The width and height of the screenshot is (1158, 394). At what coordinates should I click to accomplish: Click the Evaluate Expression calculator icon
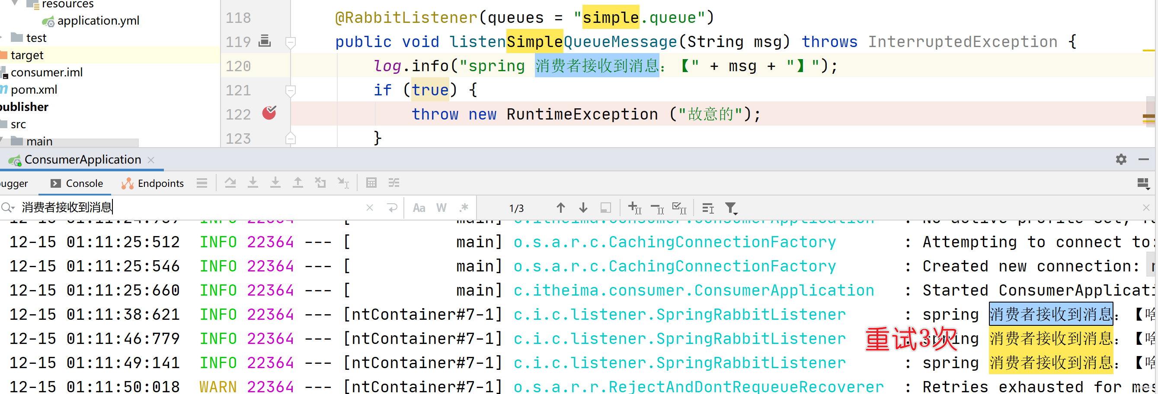(371, 183)
